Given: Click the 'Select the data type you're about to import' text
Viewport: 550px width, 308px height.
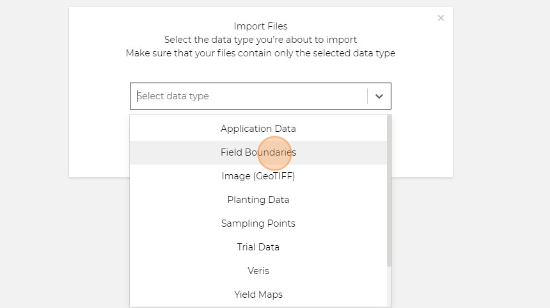Looking at the screenshot, I should (260, 40).
